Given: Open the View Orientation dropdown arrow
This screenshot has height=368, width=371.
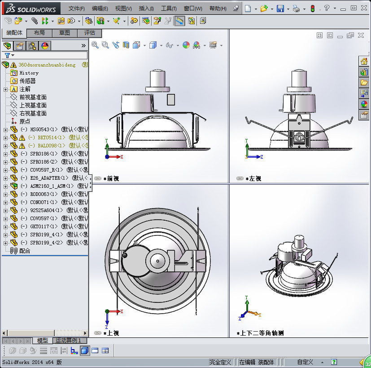Looking at the screenshot, I should point(144,45).
